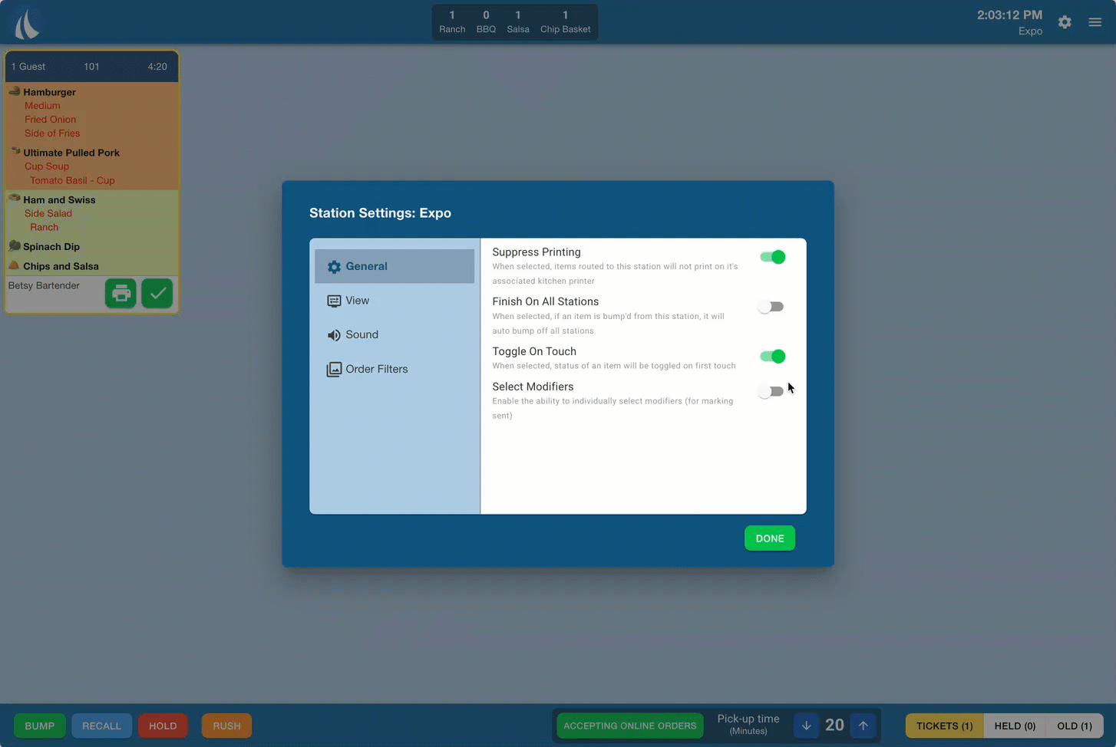Screen dimensions: 1116x747
Task: Increase pick-up time with up arrow
Action: pyautogui.click(x=863, y=726)
